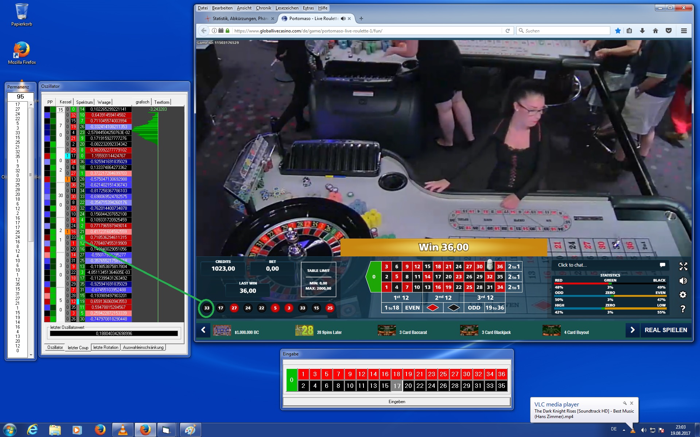Click last result 33 in history row
Image resolution: width=700 pixels, height=437 pixels.
(x=207, y=308)
